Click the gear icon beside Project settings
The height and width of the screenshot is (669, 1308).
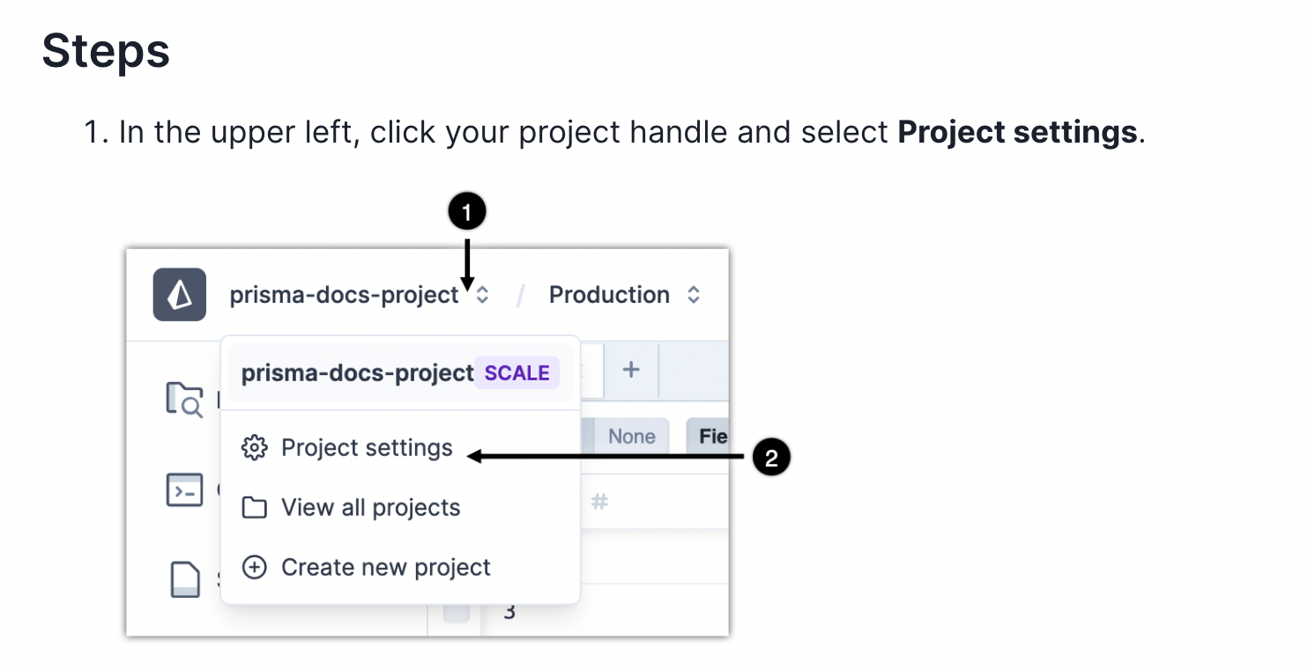(254, 447)
